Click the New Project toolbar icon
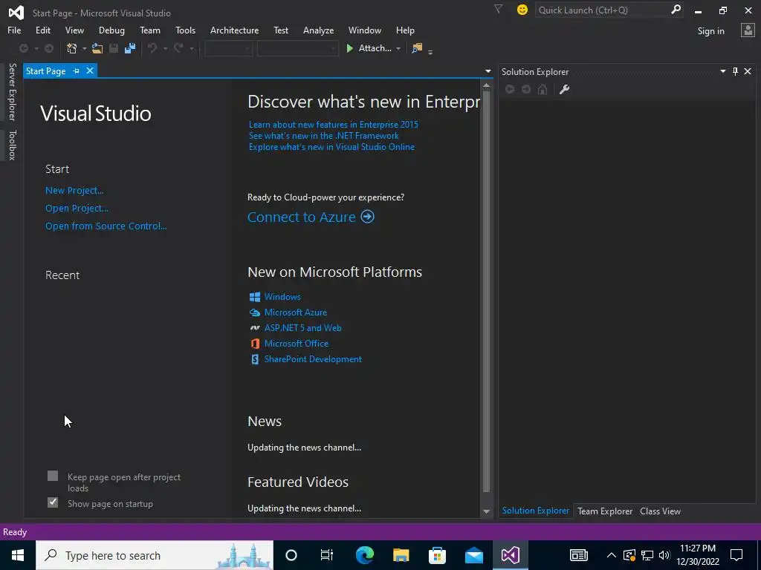Screen dimensions: 761x570 [x=72, y=48]
